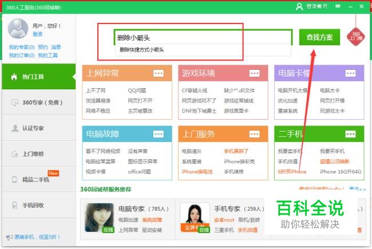Open the 手机回收 sidebar tab
The image size is (372, 249).
(39, 205)
